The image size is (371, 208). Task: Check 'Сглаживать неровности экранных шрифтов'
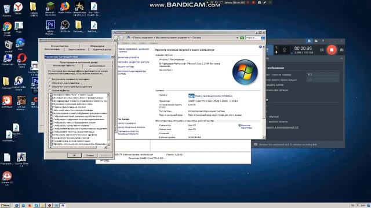point(51,135)
